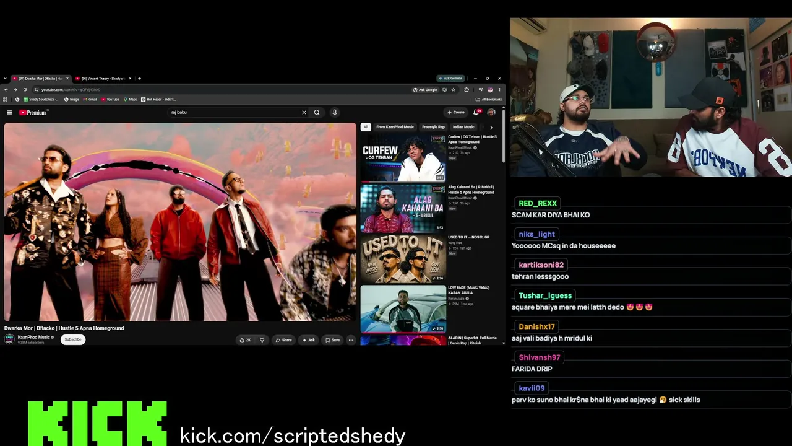This screenshot has height=446, width=792.
Task: Open the Curfew OG Tehran video thumbnail
Action: (403, 158)
